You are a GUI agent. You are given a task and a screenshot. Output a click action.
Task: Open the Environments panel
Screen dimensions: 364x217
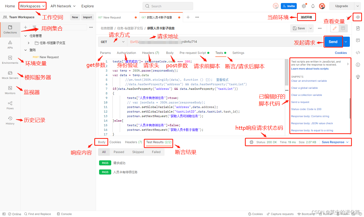(x=10, y=60)
